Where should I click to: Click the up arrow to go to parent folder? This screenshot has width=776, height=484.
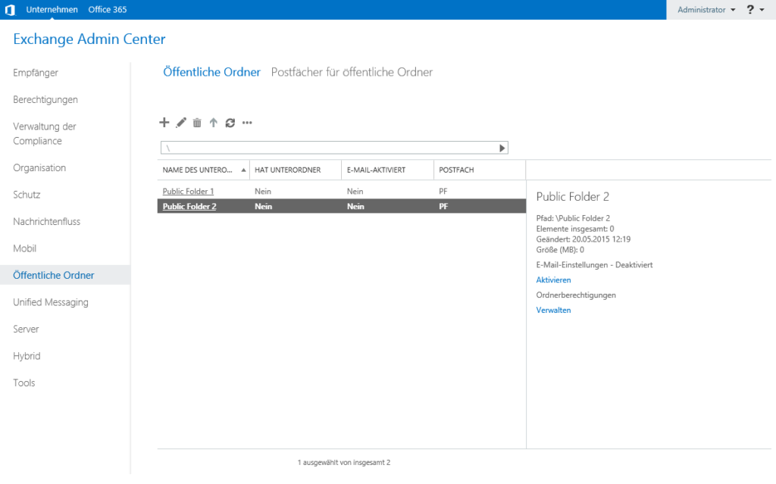click(213, 123)
